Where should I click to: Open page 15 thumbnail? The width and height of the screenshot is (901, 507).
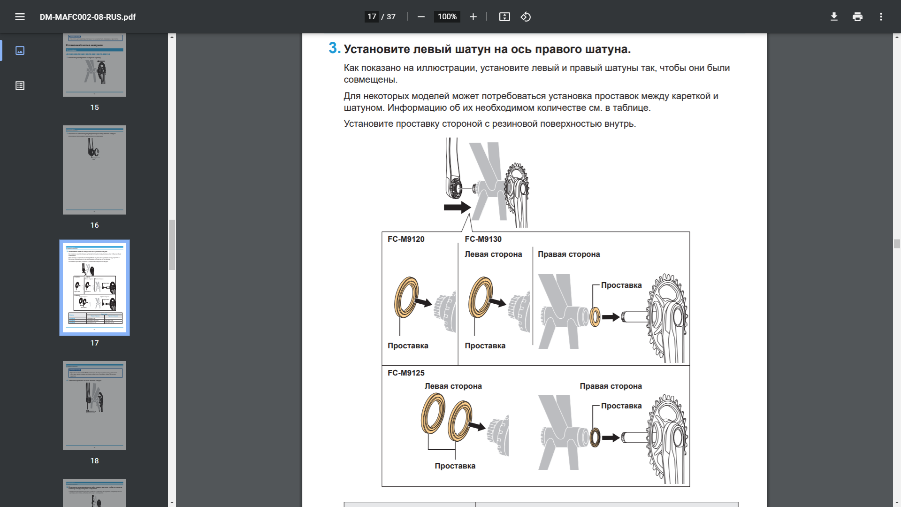pos(94,65)
